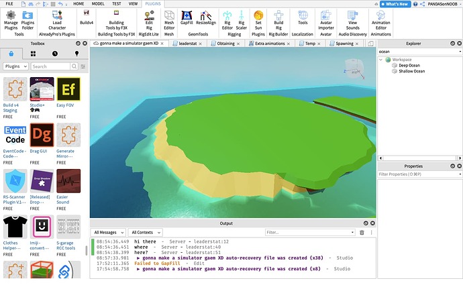Switch to the HOME ribbon tab
This screenshot has height=289, width=463.
pos(79,4)
